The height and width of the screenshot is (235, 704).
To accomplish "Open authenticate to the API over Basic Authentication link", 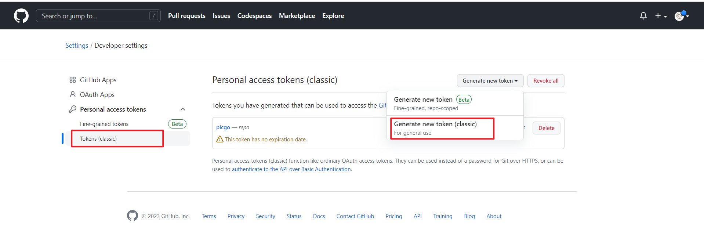I will (x=291, y=169).
